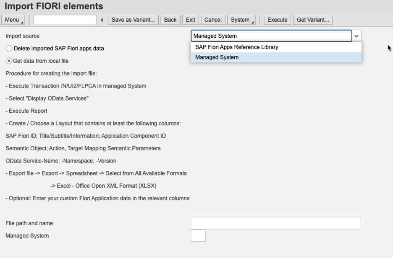Click the 'Export file -> Export -> Spreadsheet' line
This screenshot has height=258, width=393.
(96, 173)
